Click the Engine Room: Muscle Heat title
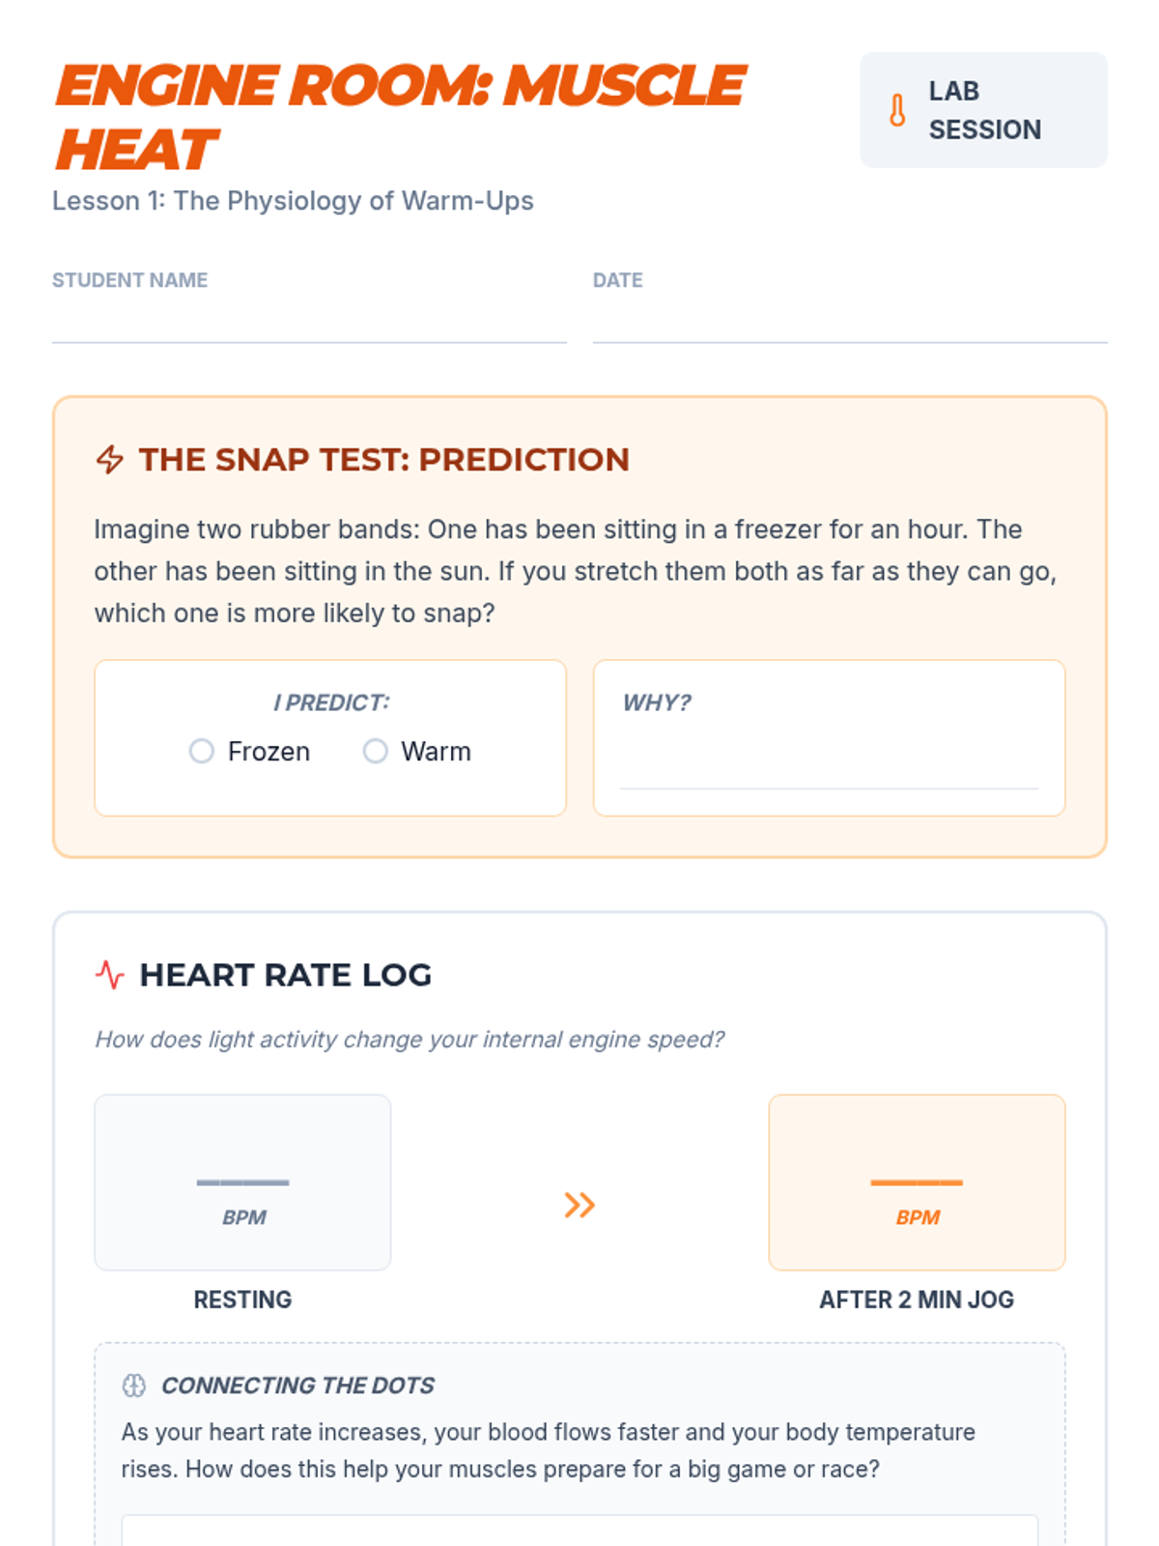Image resolution: width=1159 pixels, height=1546 pixels. [x=400, y=117]
